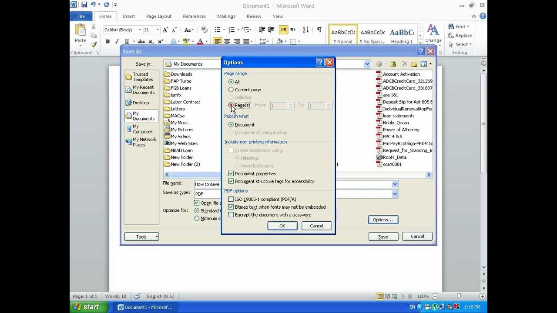Open the File tab
This screenshot has width=557, height=313.
pos(81,16)
